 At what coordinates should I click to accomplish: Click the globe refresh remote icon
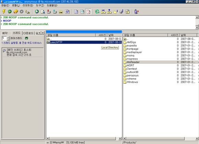pyautogui.click(x=37, y=11)
